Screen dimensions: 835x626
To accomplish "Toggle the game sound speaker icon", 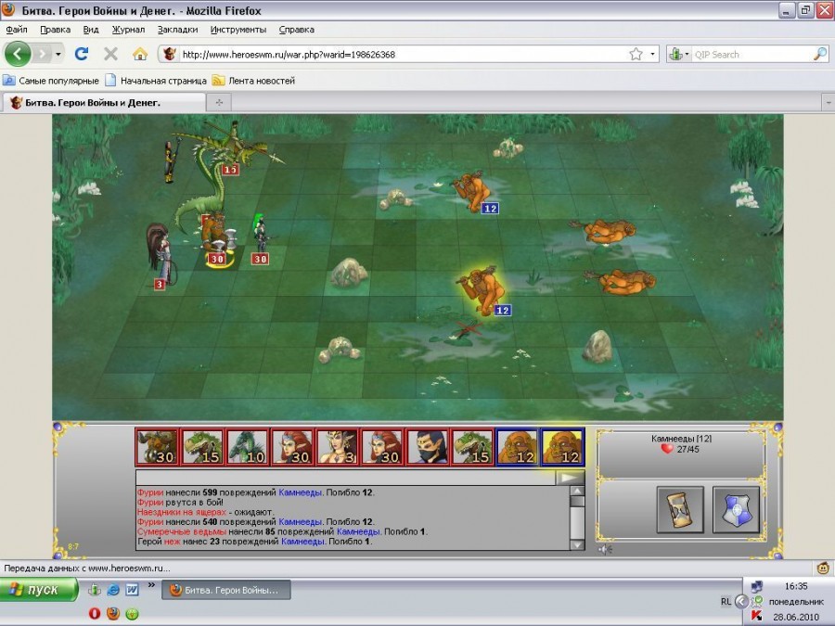I will coord(604,549).
